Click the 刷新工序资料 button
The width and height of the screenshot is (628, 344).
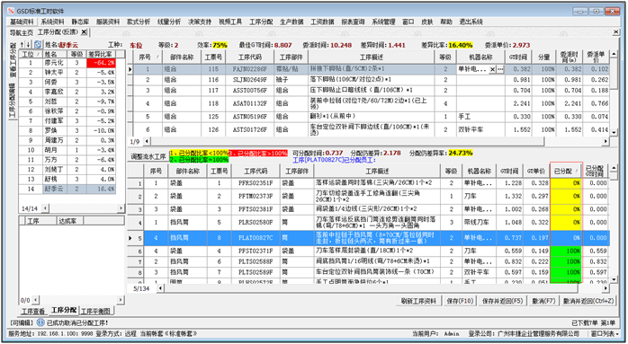pos(418,301)
